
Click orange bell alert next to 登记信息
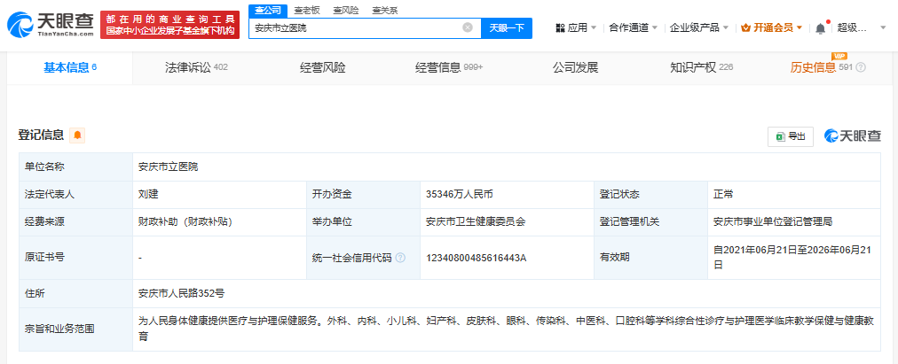(77, 136)
